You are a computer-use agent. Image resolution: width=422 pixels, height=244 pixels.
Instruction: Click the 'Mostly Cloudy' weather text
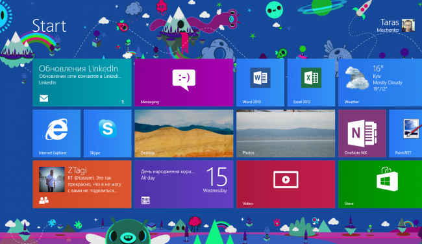[388, 82]
